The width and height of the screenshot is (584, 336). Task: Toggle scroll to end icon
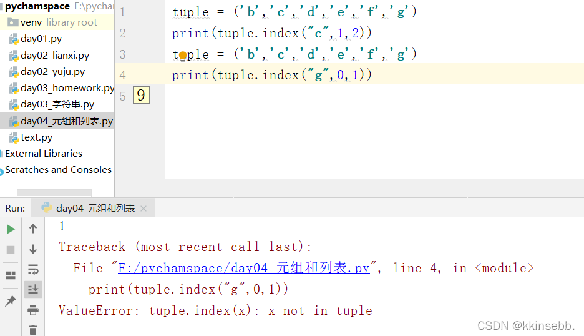[33, 289]
